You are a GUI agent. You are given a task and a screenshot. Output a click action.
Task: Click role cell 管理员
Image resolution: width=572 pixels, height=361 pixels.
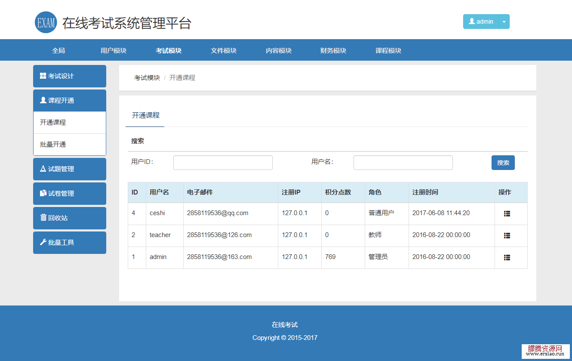378,257
